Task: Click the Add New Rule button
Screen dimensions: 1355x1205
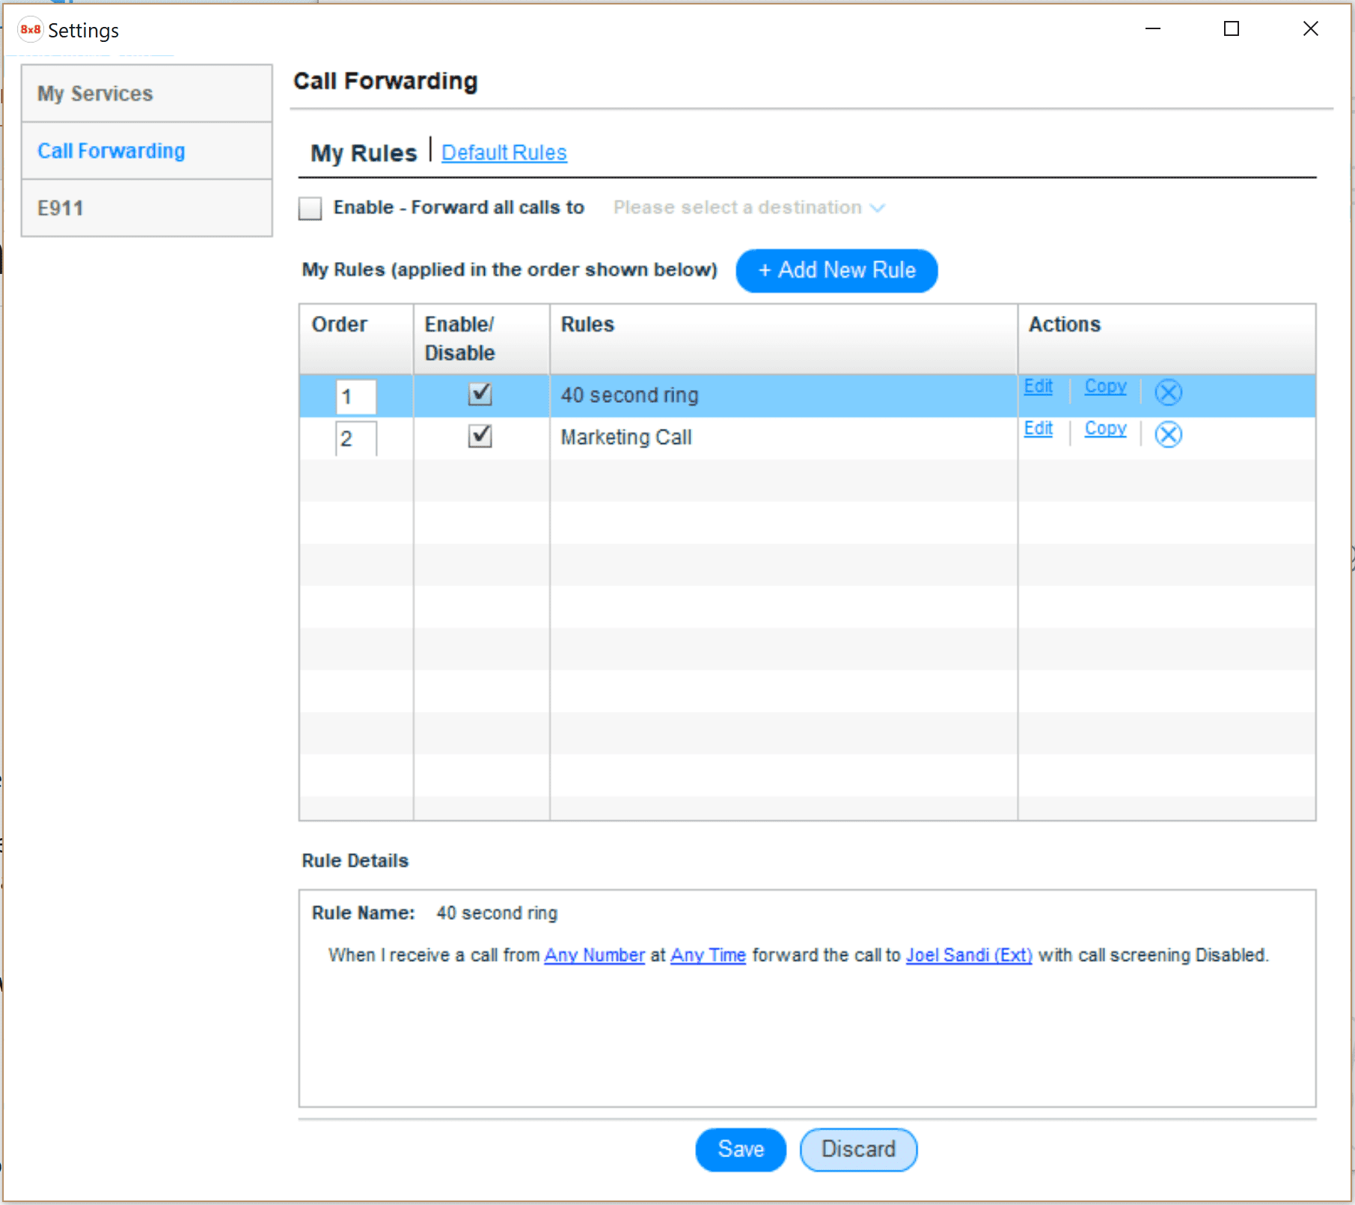Action: click(836, 270)
